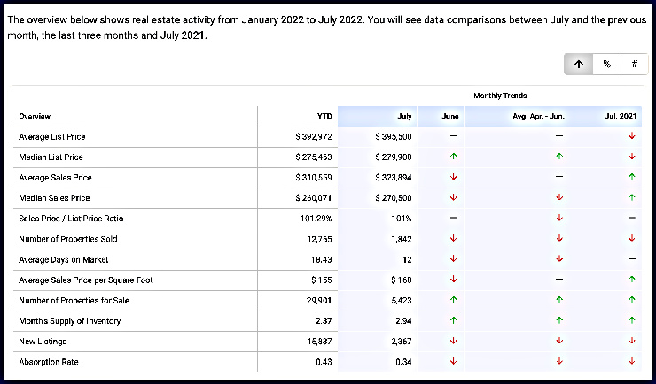Select the arrow trend display toggle
The height and width of the screenshot is (384, 656).
coord(578,65)
